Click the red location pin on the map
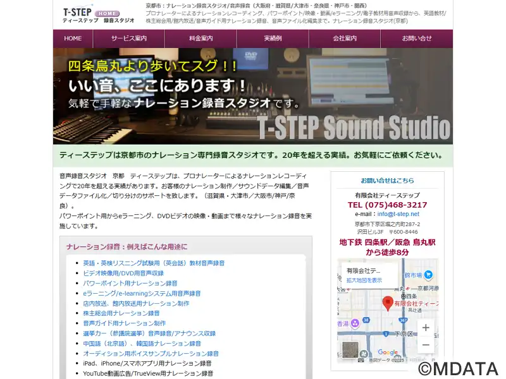Image resolution: width=506 pixels, height=379 pixels. [387, 303]
